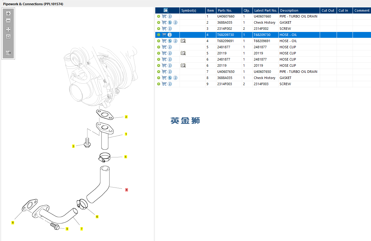Image resolution: width=371 pixels, height=241 pixels.
Task: Click the S icon for item 8 gasket
Action: point(170,78)
